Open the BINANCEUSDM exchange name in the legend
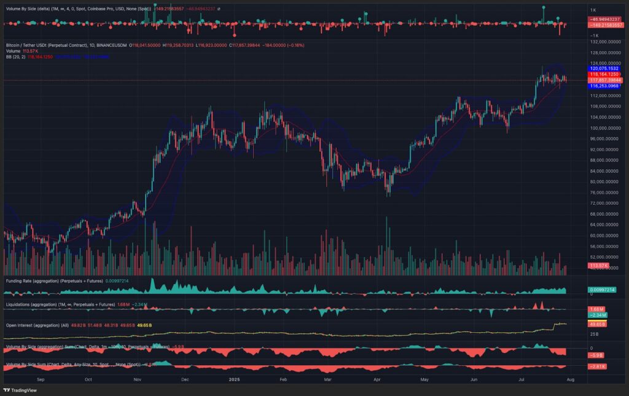This screenshot has height=396, width=629. tap(111, 46)
